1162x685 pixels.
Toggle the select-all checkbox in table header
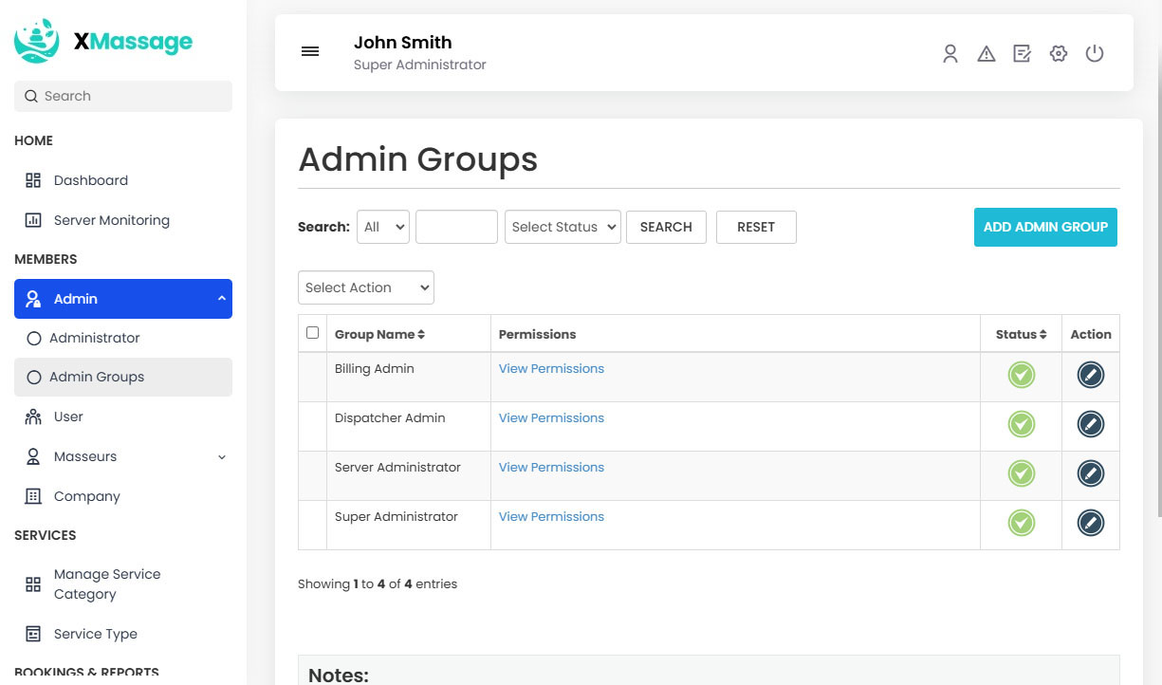click(x=312, y=333)
